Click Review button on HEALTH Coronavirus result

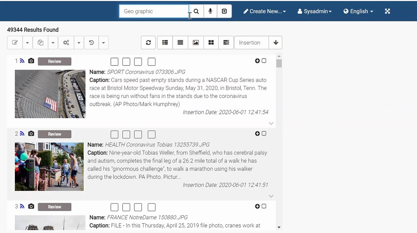pos(54,134)
